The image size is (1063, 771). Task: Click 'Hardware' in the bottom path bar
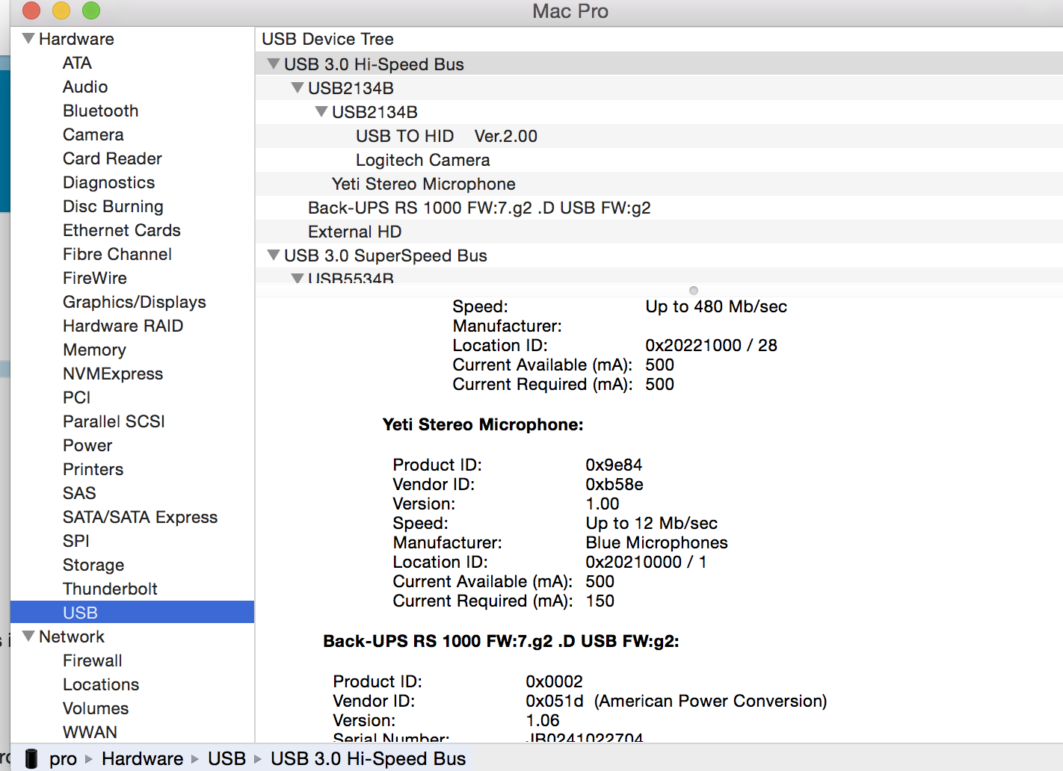[x=143, y=759]
